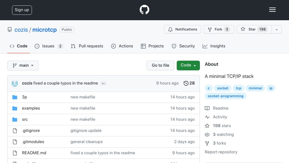Click the examples folder icon
This screenshot has width=289, height=163.
tap(15, 108)
